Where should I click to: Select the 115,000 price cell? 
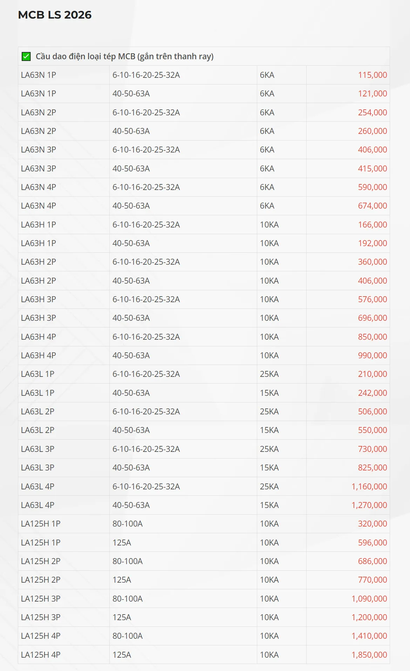(x=372, y=75)
